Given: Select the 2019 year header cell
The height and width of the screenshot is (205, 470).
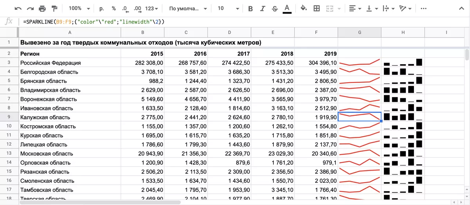Looking at the screenshot, I should click(x=316, y=54).
